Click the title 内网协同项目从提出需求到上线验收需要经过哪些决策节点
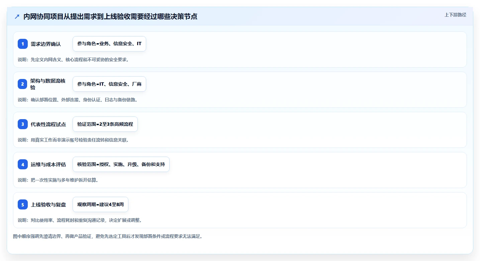Viewport: 480px width, 261px height. [x=110, y=17]
